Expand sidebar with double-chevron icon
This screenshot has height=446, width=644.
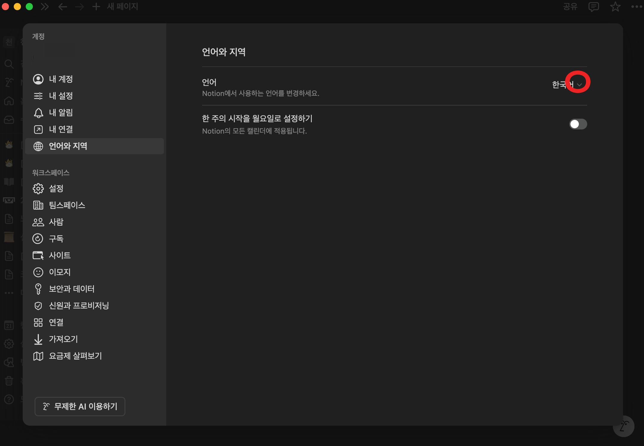pyautogui.click(x=45, y=7)
